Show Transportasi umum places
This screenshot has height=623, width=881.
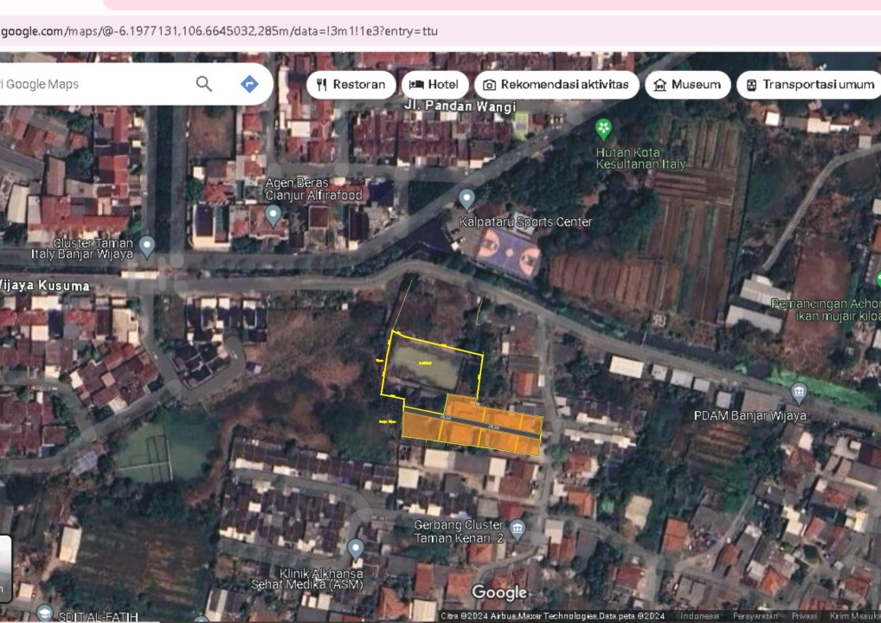(809, 85)
